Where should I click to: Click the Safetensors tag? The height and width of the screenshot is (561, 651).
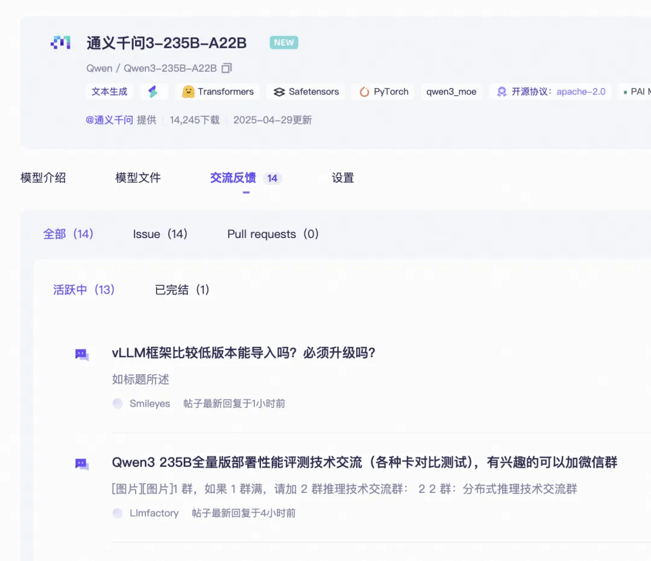point(306,92)
